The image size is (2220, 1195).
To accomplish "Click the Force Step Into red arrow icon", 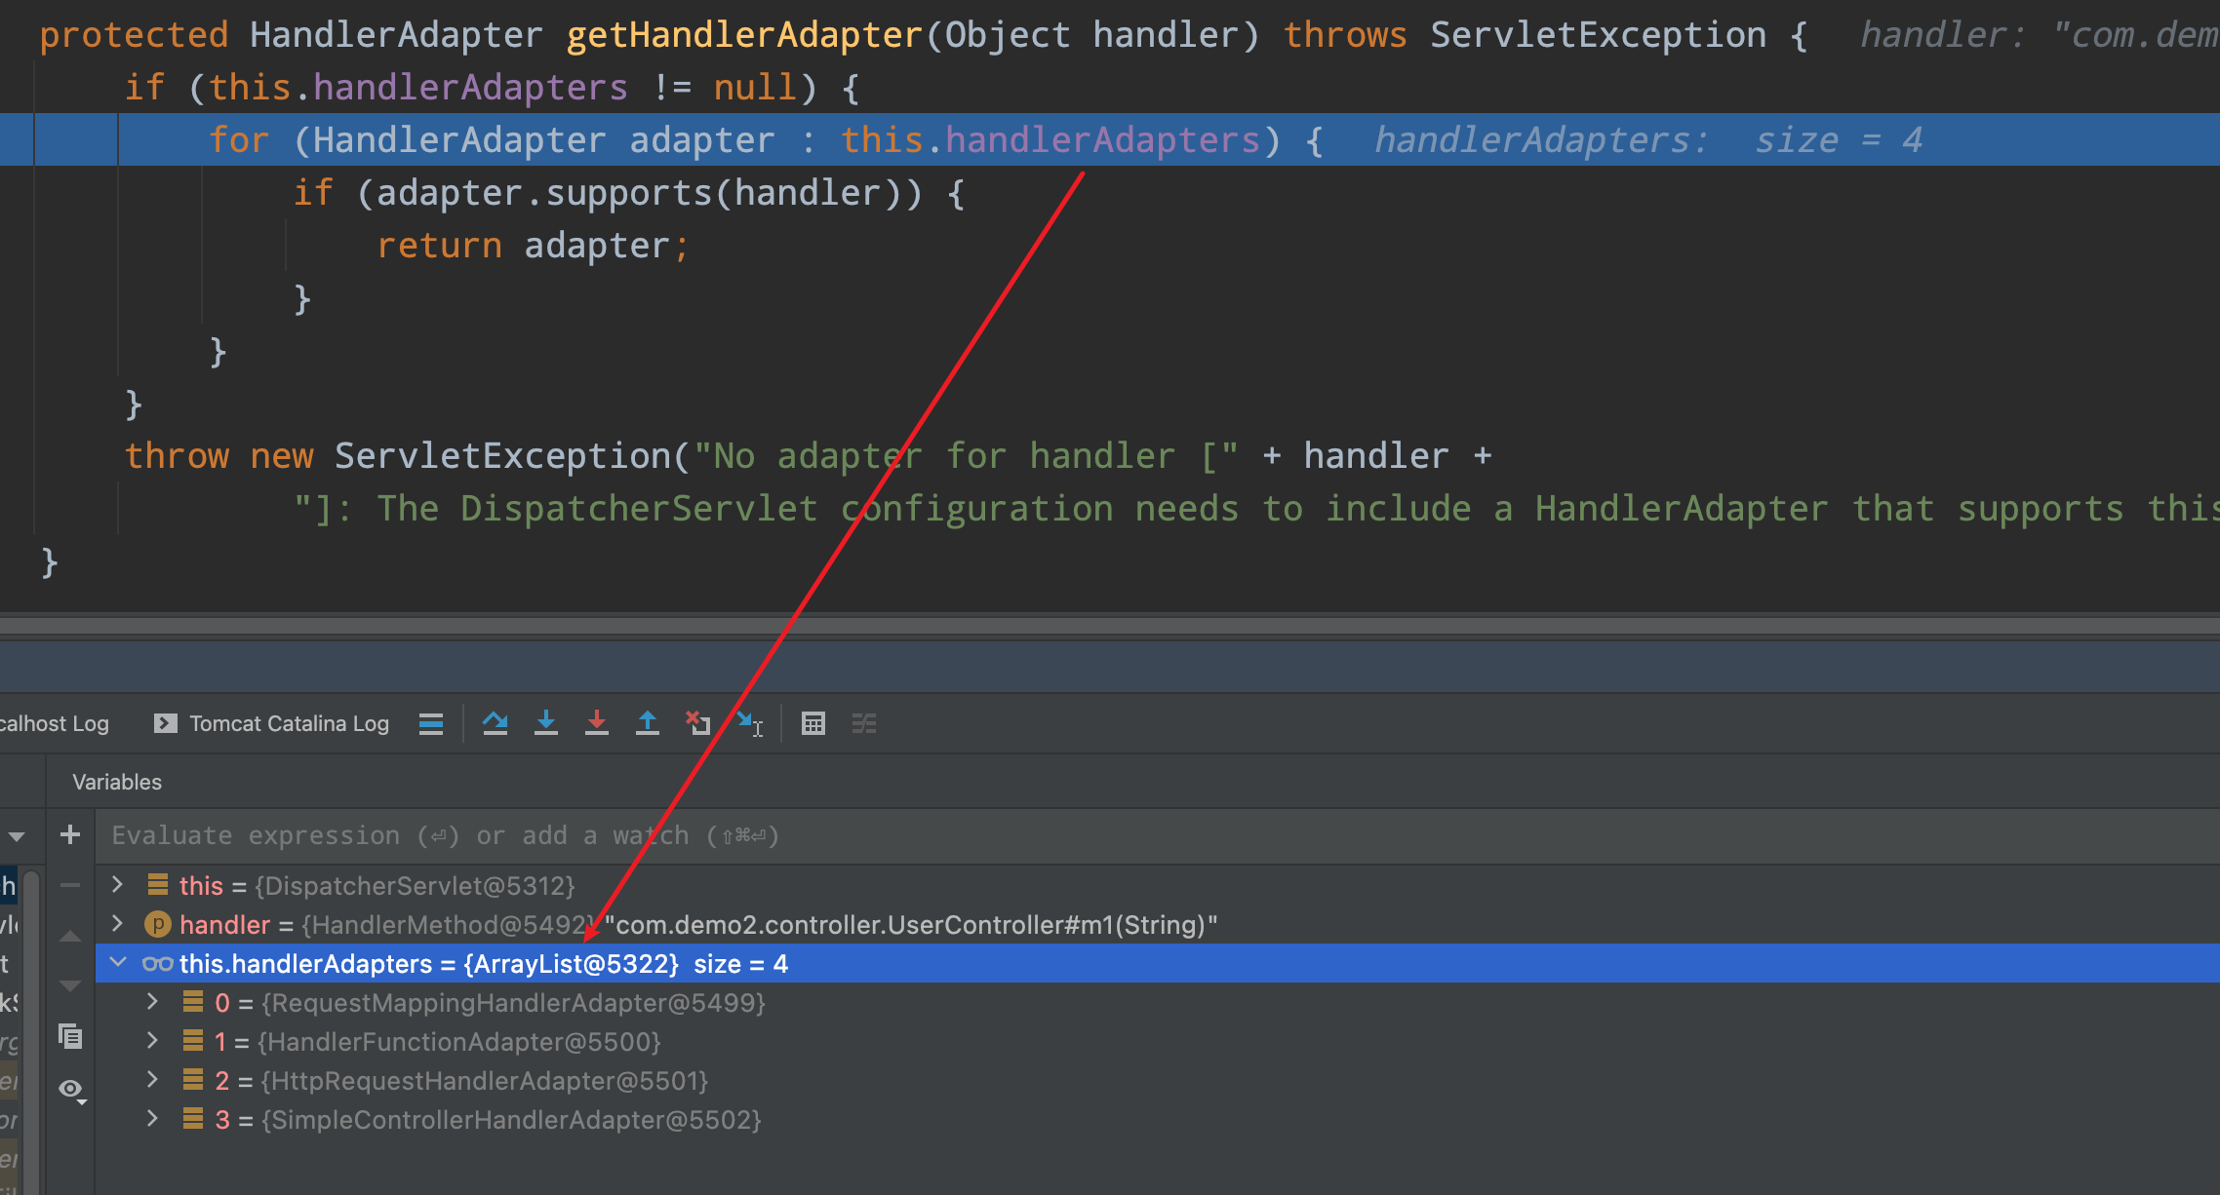I will 597,723.
